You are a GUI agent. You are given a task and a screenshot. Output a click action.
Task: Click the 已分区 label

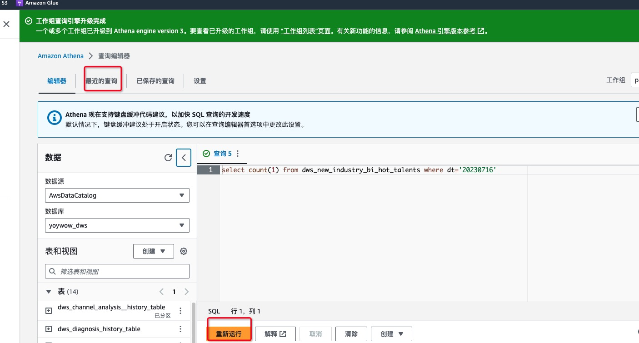coord(162,316)
